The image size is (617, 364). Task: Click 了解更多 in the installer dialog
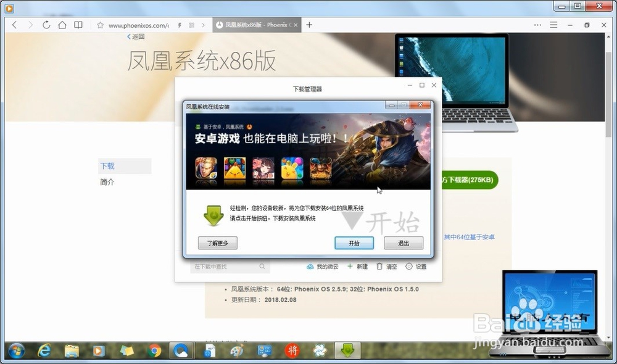pos(218,243)
